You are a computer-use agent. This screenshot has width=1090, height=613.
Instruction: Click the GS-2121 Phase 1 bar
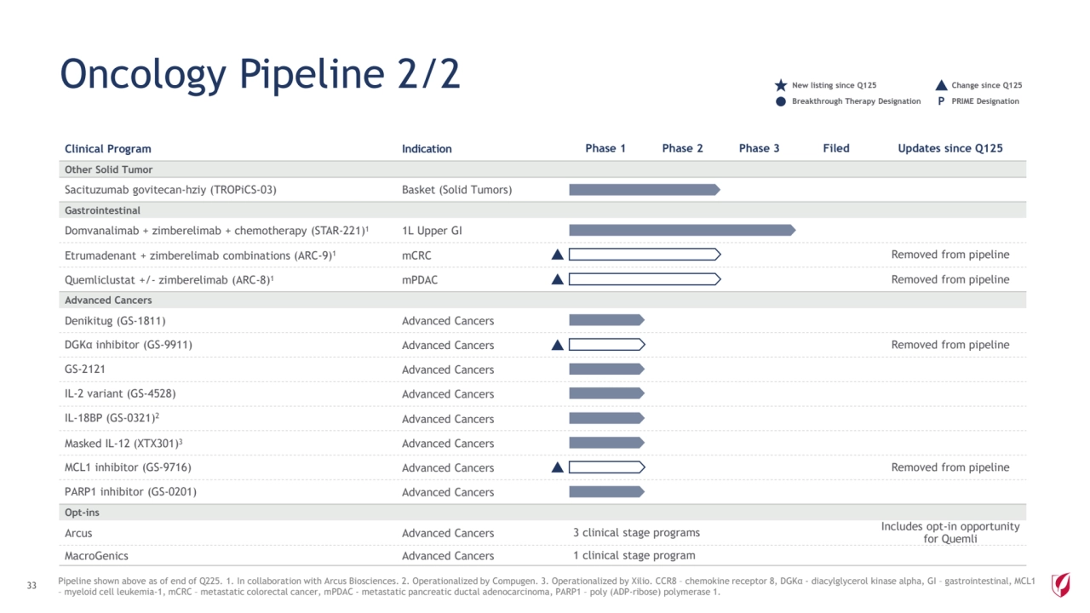[606, 369]
